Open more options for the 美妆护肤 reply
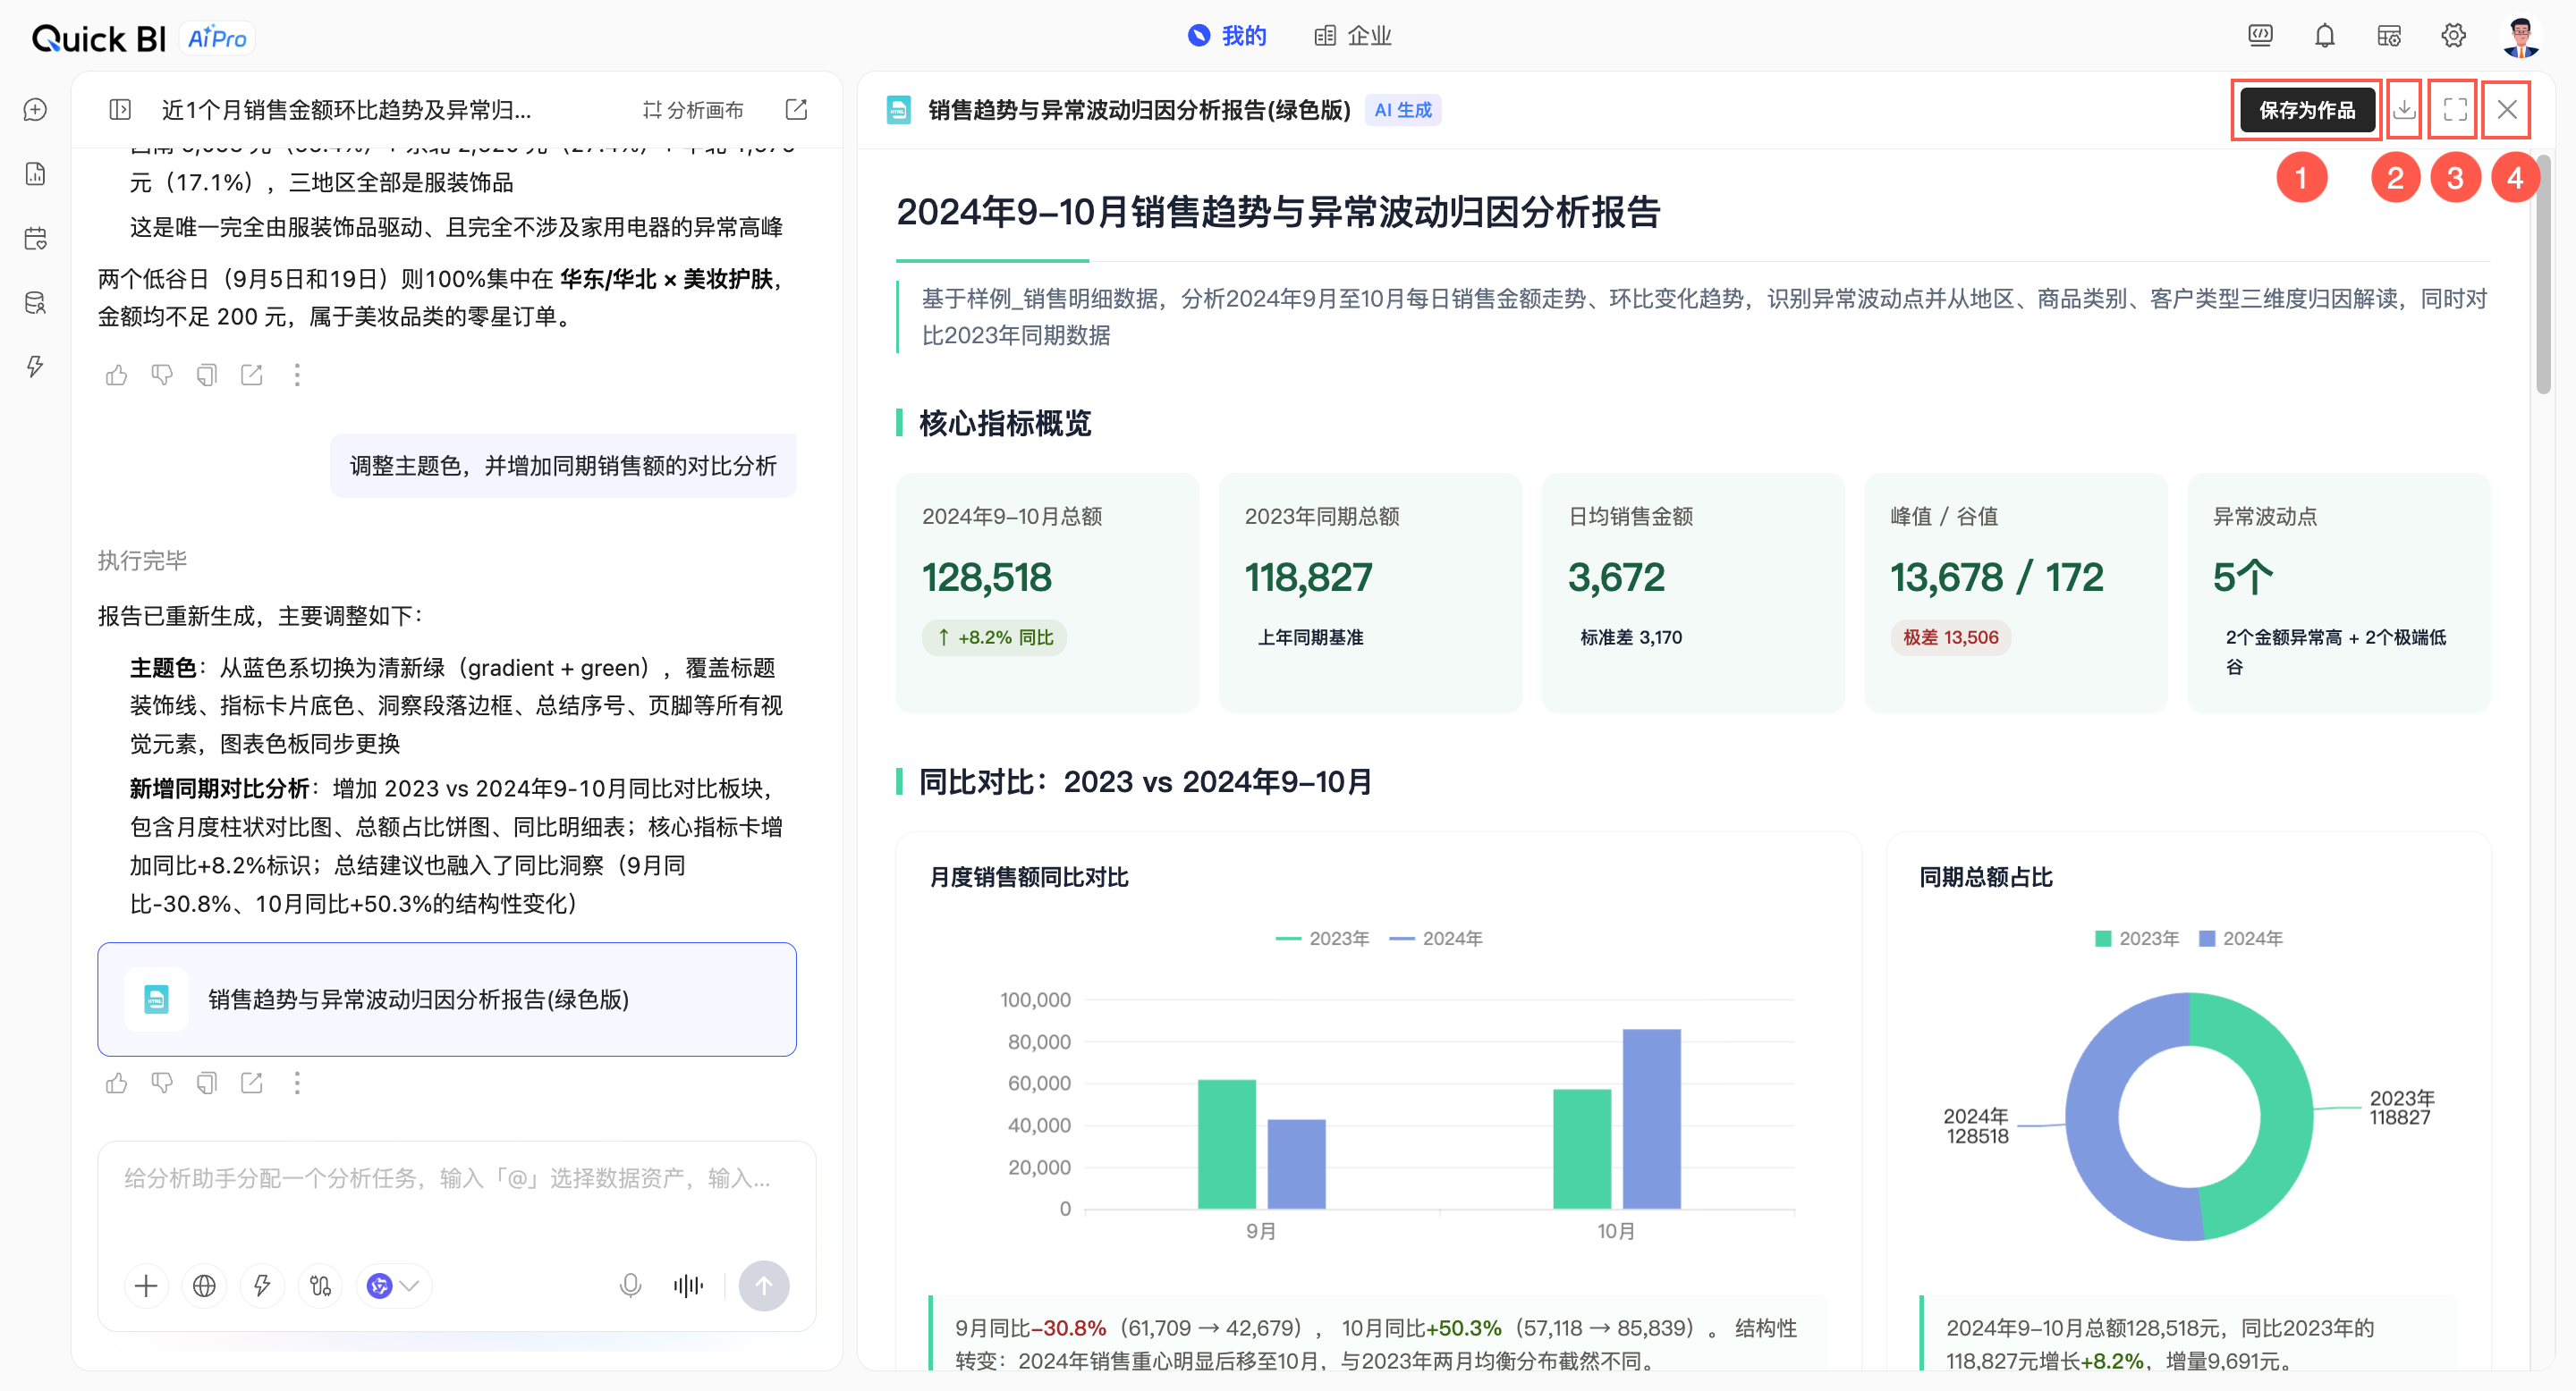 tap(297, 375)
